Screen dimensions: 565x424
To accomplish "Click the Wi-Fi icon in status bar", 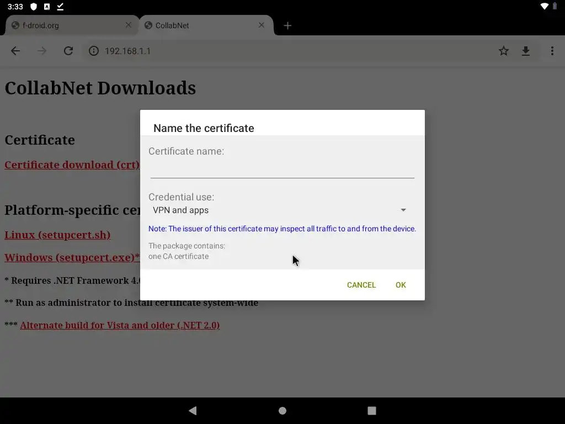I will [x=545, y=6].
